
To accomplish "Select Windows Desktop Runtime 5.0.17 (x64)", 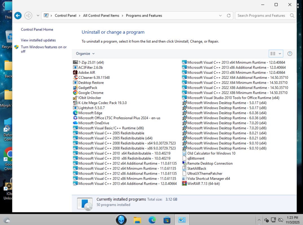I will 224,103.
